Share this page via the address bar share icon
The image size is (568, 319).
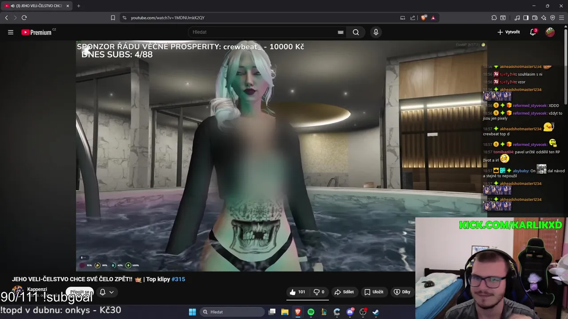pyautogui.click(x=413, y=18)
